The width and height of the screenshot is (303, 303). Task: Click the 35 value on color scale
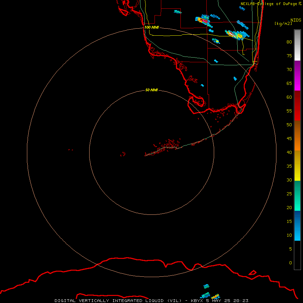[x=289, y=166]
